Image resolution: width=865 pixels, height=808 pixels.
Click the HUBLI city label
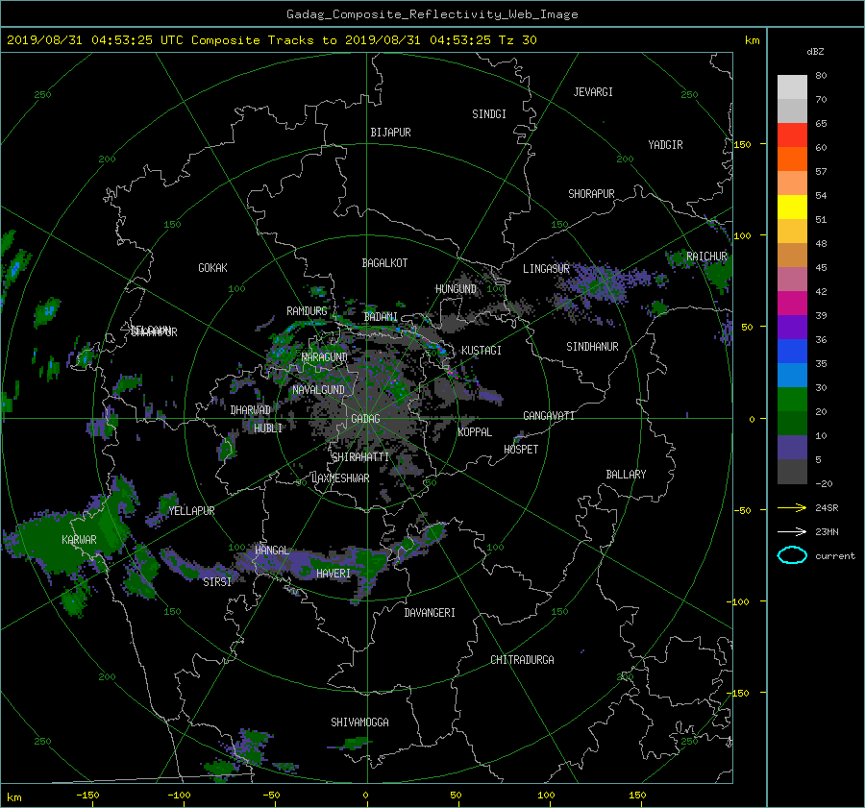coord(268,428)
